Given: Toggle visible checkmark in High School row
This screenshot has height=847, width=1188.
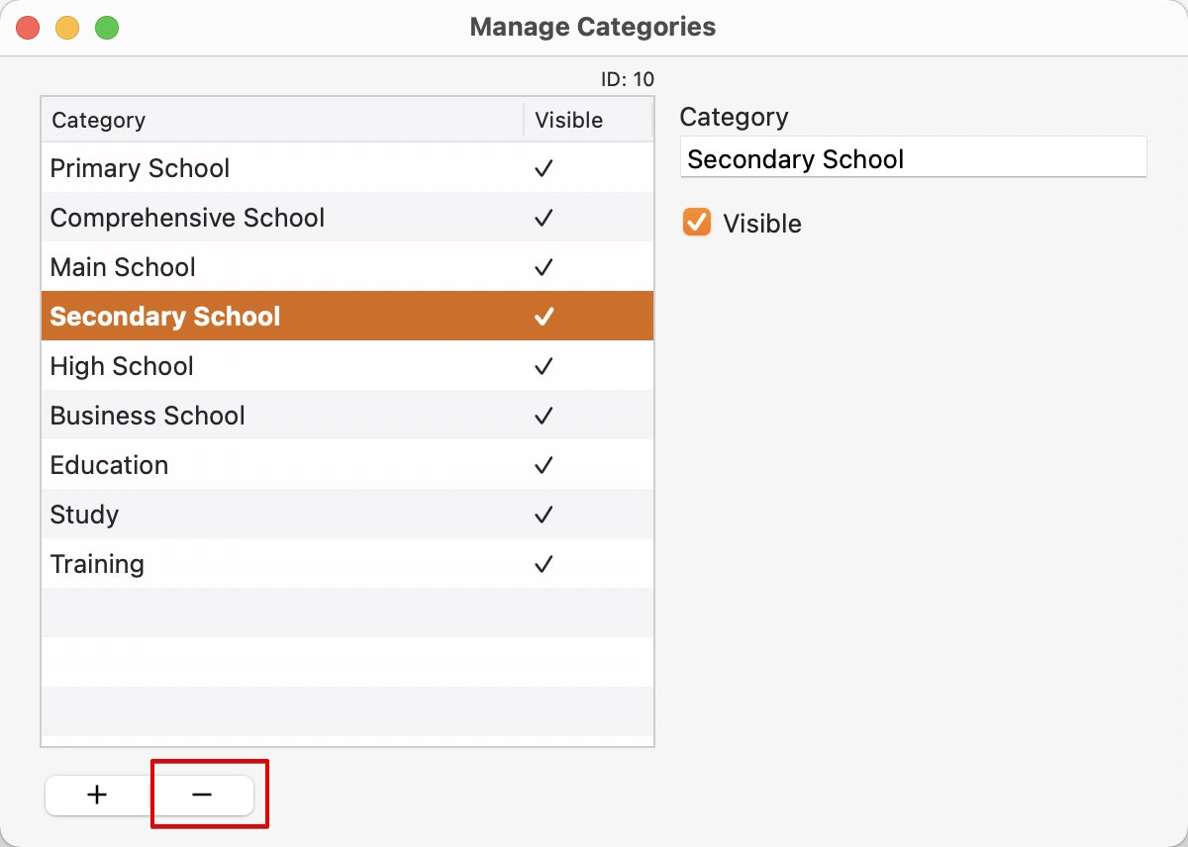Looking at the screenshot, I should point(543,366).
